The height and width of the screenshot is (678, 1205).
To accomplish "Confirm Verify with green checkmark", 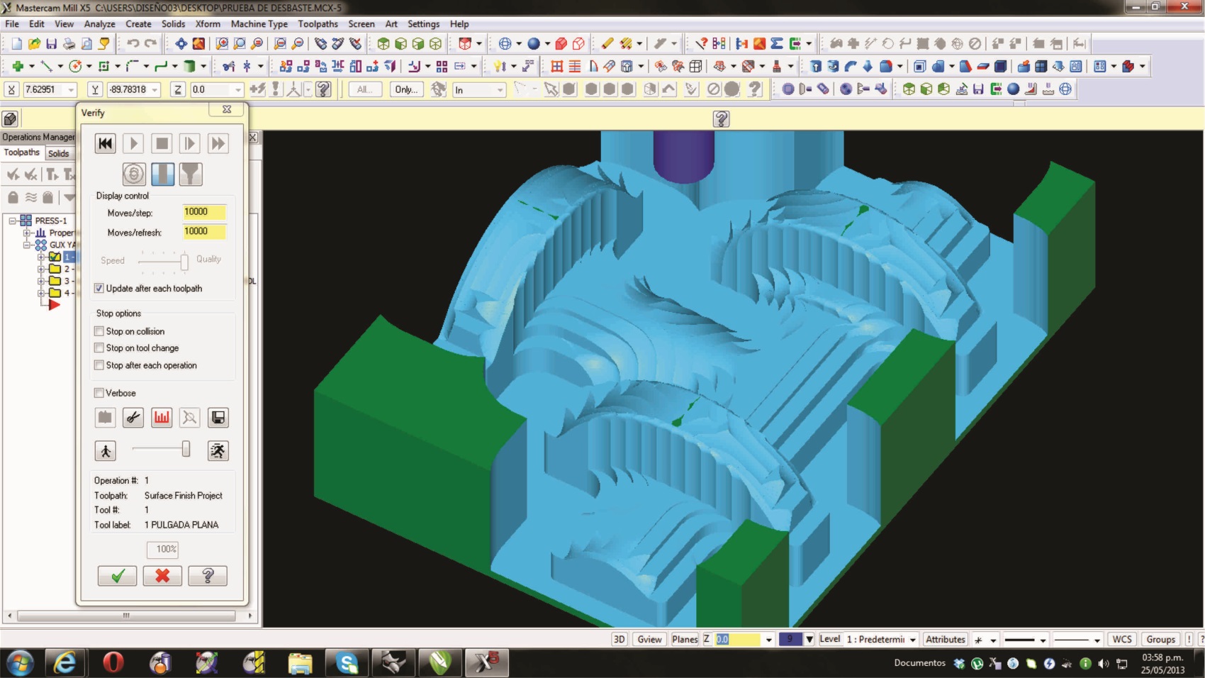I will (x=118, y=576).
